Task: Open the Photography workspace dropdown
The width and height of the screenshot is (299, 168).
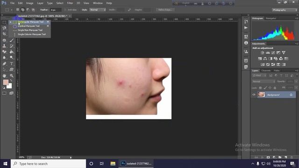Action: pos(285,10)
